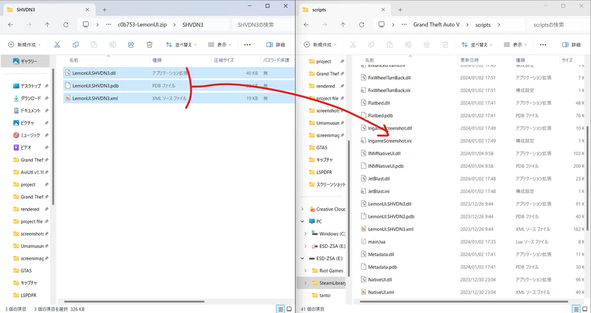The height and width of the screenshot is (313, 591).
Task: Click the Copy icon in left window toolbar
Action: coord(75,45)
